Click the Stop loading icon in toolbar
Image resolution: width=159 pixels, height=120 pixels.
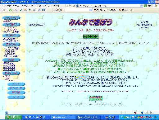pyautogui.click(x=16, y=10)
